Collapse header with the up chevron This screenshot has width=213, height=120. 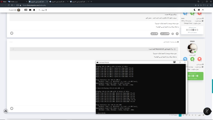click(x=203, y=10)
